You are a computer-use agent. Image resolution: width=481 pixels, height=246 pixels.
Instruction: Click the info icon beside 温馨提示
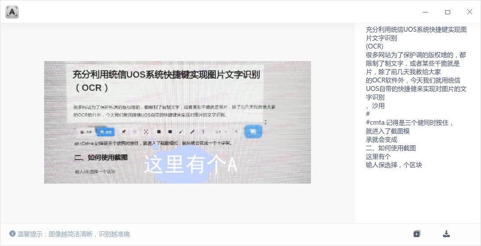point(12,234)
